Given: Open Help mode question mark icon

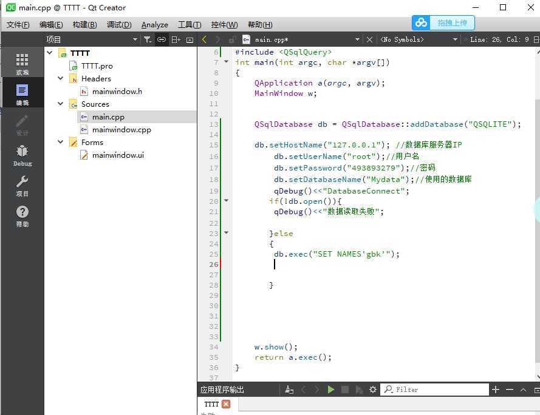Looking at the screenshot, I should (22, 215).
